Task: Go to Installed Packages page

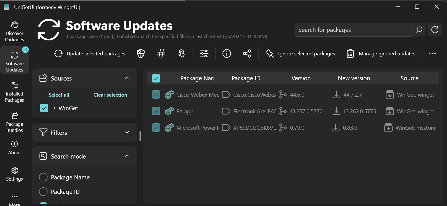Action: pyautogui.click(x=14, y=92)
